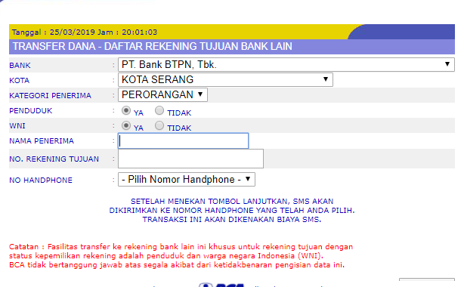
Task: Click the red 'Catatan : Fasilitas transfer' note line
Action: point(181,247)
